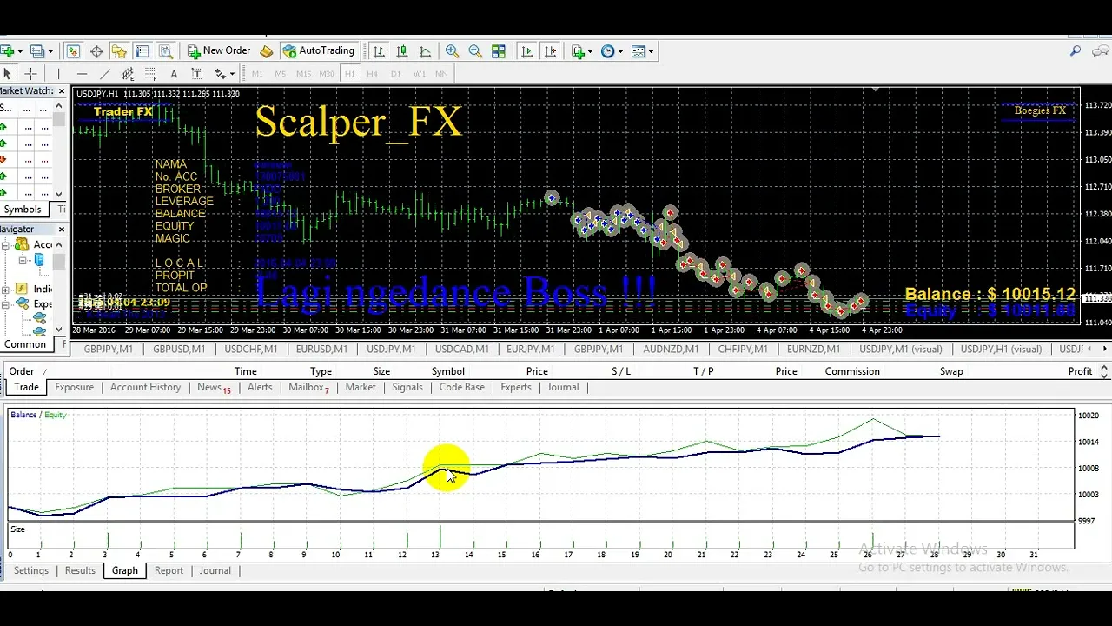Switch chart to candlesticks icon
1112x626 pixels.
[402, 51]
